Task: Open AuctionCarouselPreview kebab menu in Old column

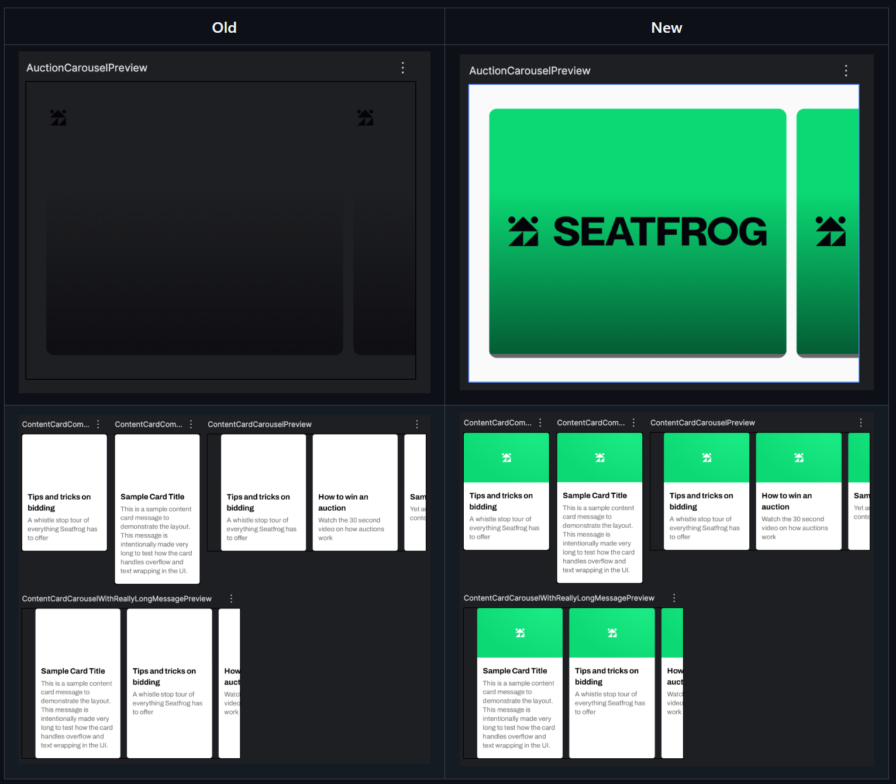Action: [402, 68]
